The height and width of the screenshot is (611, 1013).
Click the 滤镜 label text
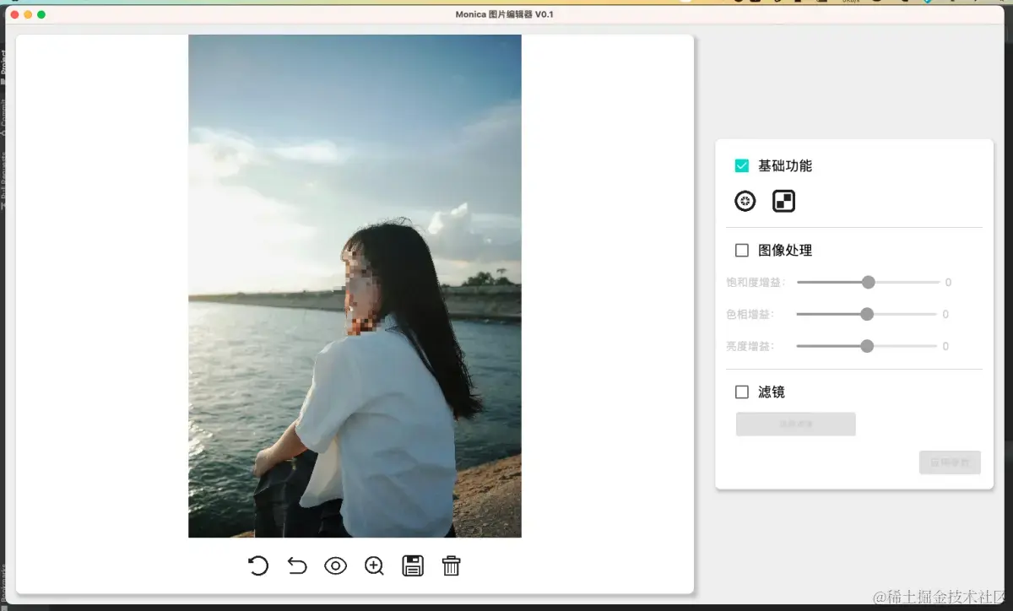[x=772, y=392]
